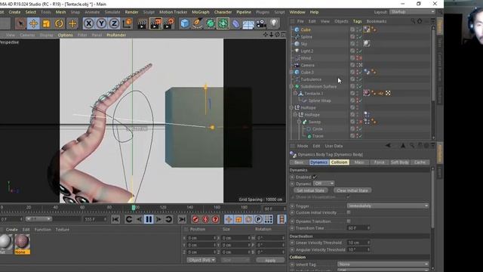
Task: Open the Mesh menu
Action: tap(60, 12)
